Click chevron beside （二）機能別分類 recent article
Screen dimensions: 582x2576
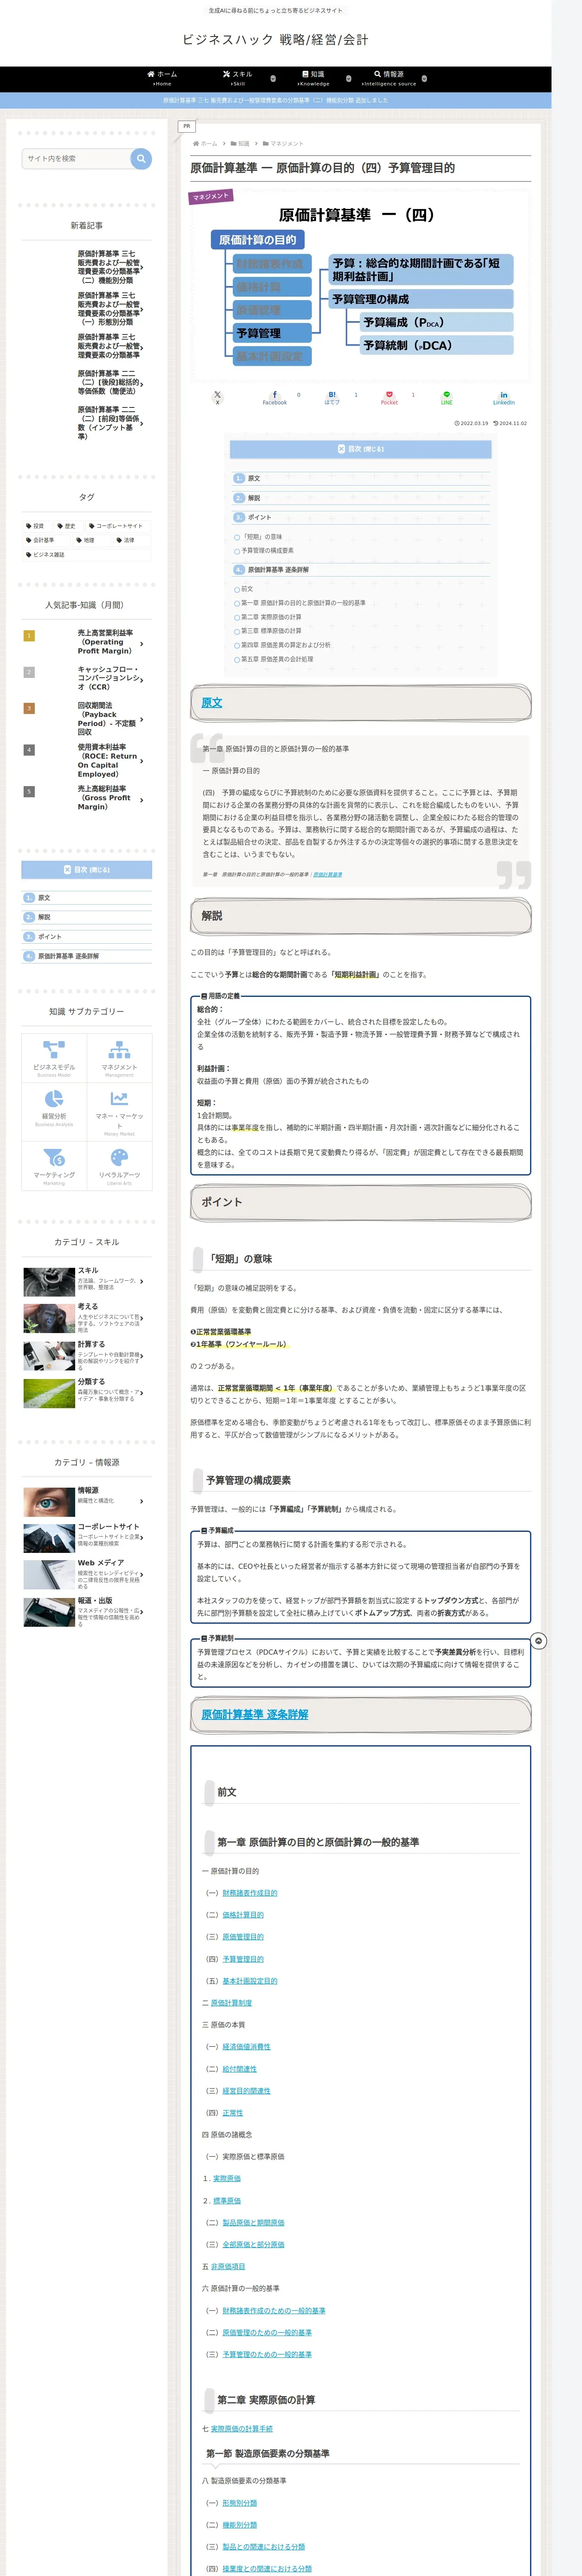click(x=142, y=267)
